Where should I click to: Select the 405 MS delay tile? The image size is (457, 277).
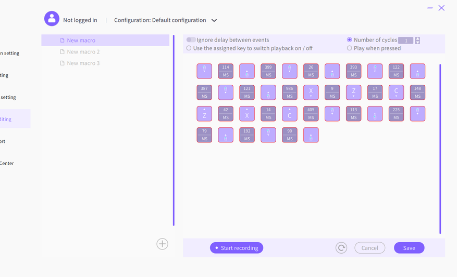point(311,114)
